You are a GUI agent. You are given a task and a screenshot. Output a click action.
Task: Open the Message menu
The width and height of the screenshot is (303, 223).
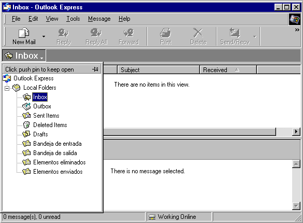pyautogui.click(x=99, y=19)
